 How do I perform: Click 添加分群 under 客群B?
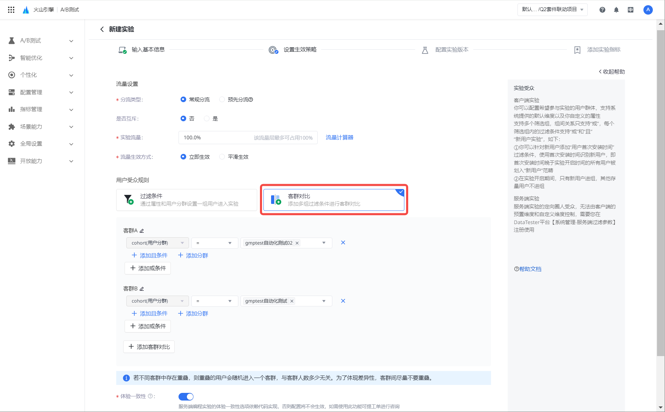193,313
